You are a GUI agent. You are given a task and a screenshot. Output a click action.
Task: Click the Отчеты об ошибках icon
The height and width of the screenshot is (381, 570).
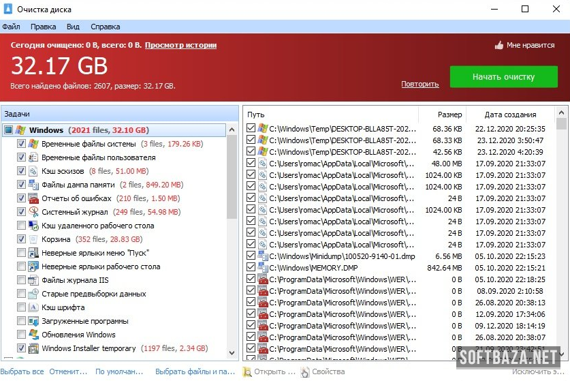33,198
